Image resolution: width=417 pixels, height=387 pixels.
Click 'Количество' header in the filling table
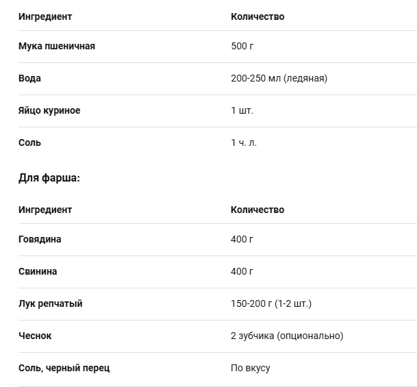(257, 210)
